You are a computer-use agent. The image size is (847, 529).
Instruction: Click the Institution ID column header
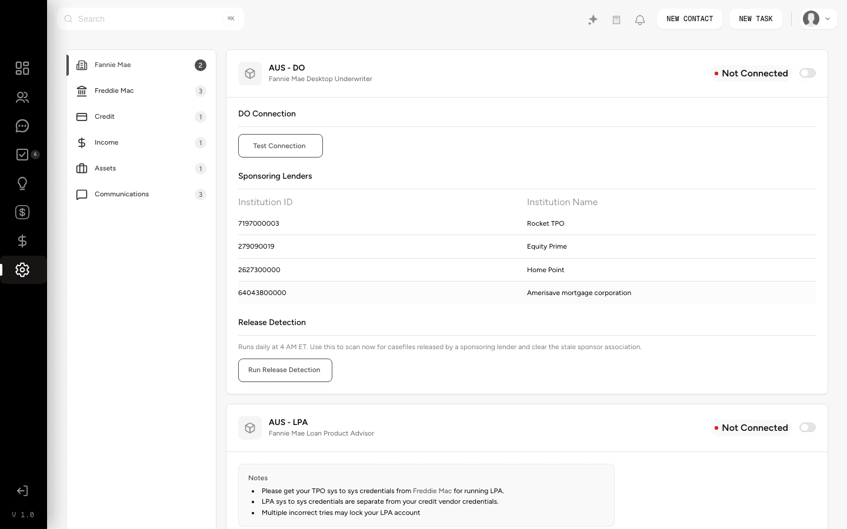click(x=265, y=202)
